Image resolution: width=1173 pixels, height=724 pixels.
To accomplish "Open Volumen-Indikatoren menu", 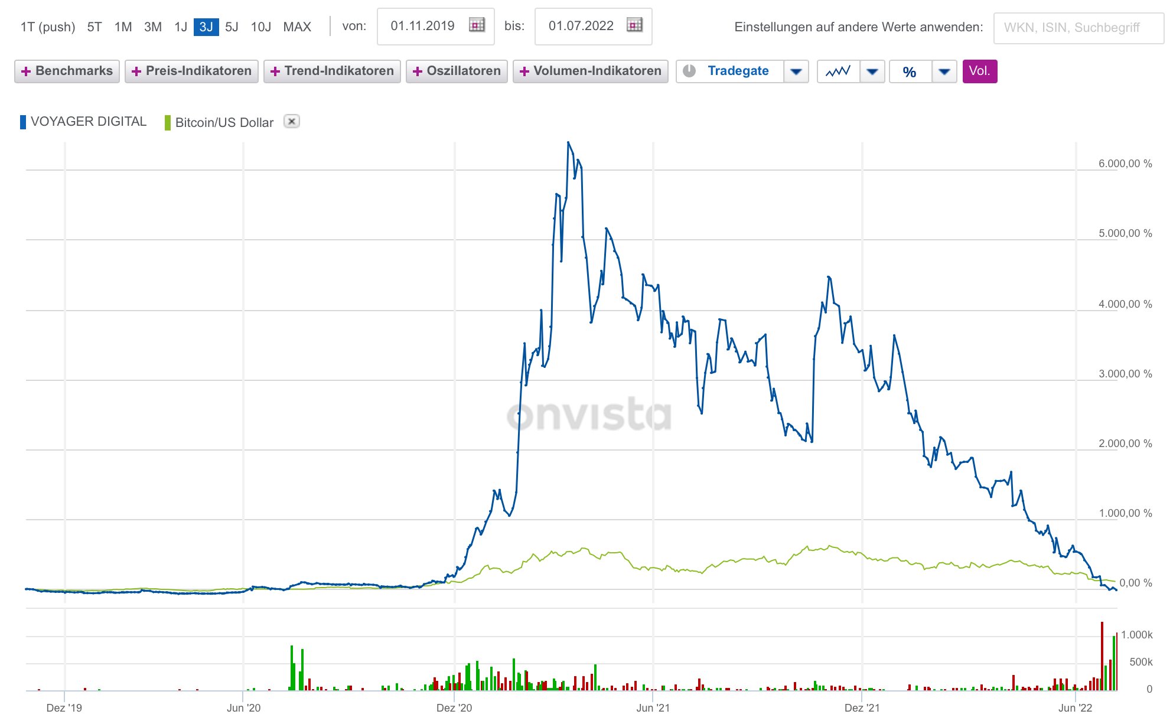I will point(590,71).
